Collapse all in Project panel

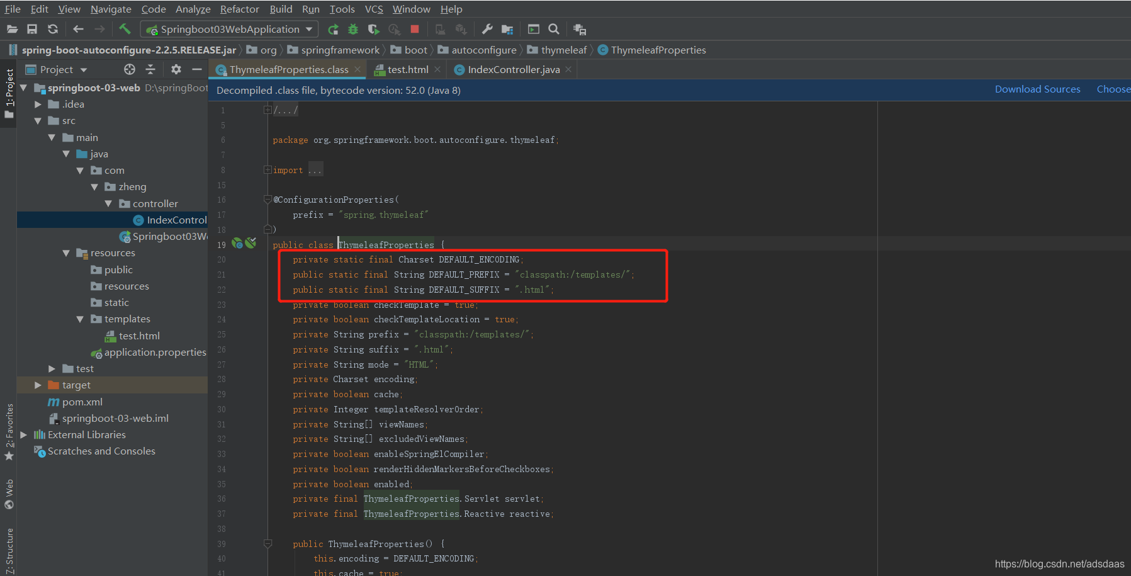[150, 69]
